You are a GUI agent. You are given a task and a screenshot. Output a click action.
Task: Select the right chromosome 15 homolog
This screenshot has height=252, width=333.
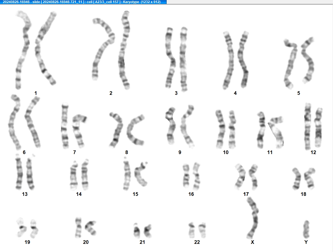[140, 174]
